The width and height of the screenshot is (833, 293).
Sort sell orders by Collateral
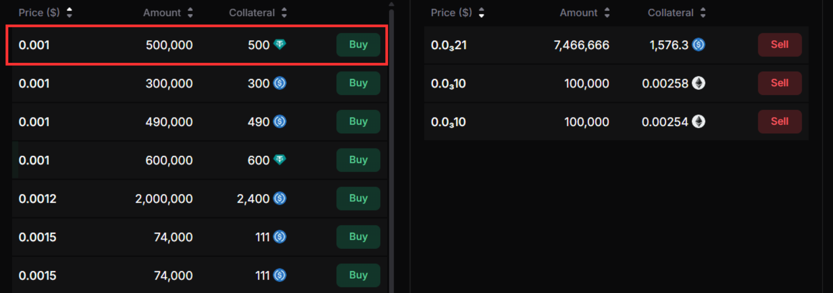tap(703, 12)
